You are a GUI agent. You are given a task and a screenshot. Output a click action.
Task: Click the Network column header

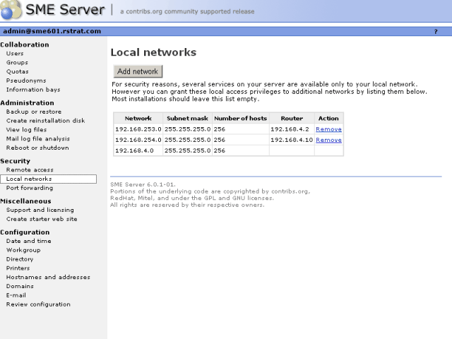pos(138,118)
